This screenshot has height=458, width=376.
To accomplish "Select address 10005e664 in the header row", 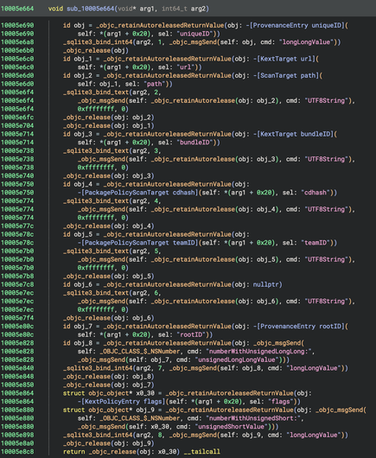I will (x=17, y=9).
